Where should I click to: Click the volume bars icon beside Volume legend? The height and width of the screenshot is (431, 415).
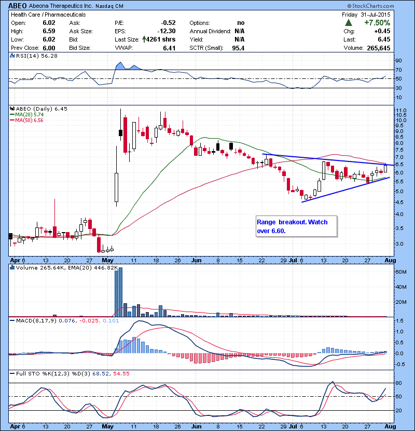coord(12,267)
